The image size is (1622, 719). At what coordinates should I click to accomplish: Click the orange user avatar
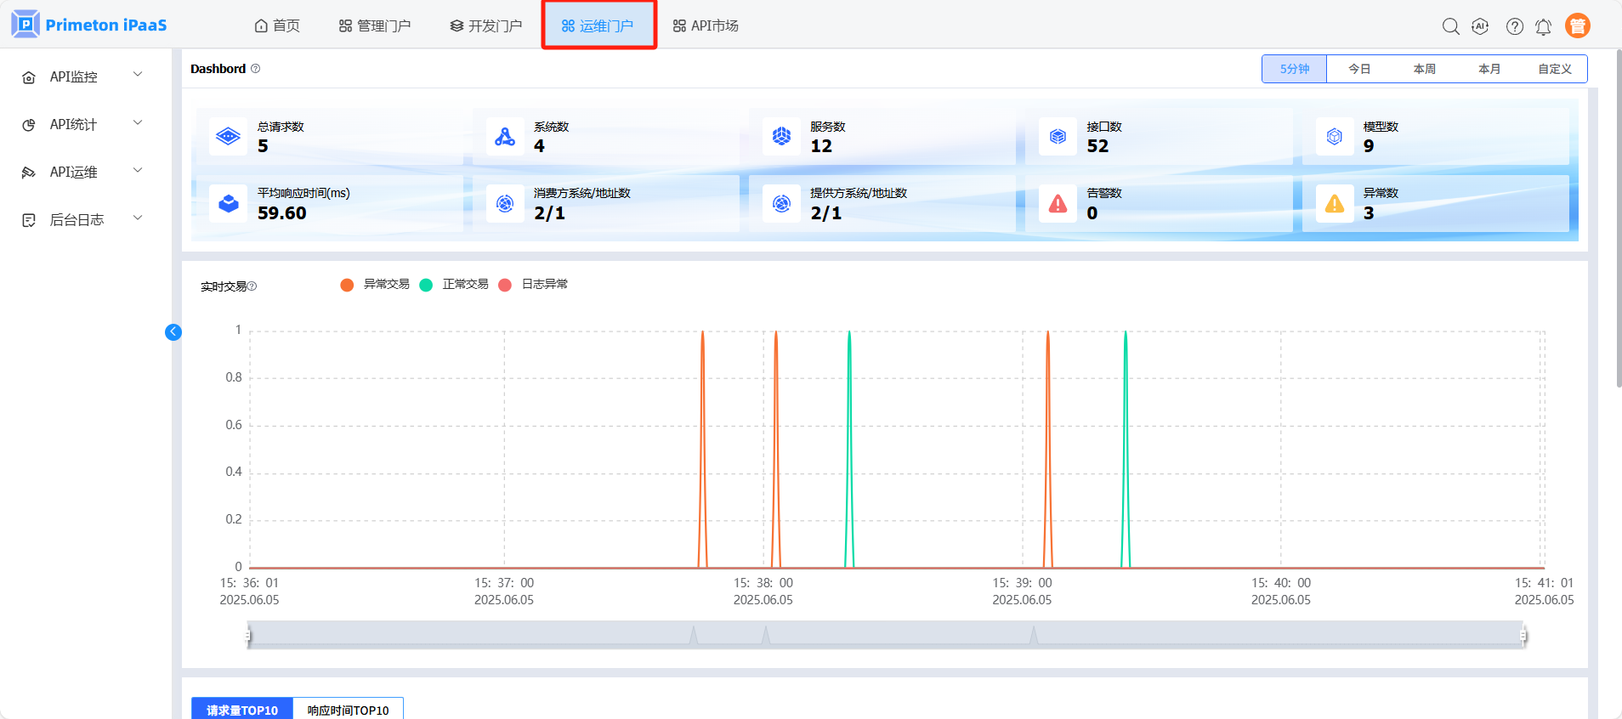pos(1577,26)
